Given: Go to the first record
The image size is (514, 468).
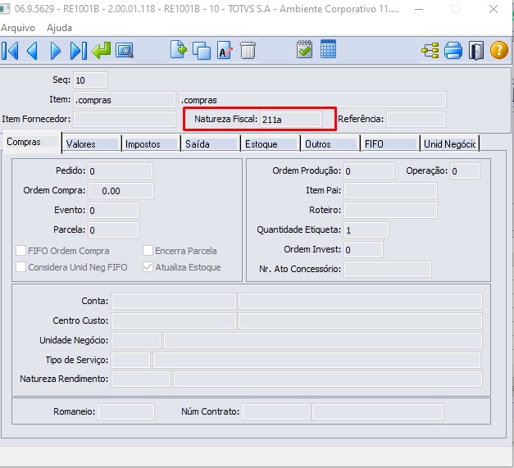Looking at the screenshot, I should tap(10, 51).
